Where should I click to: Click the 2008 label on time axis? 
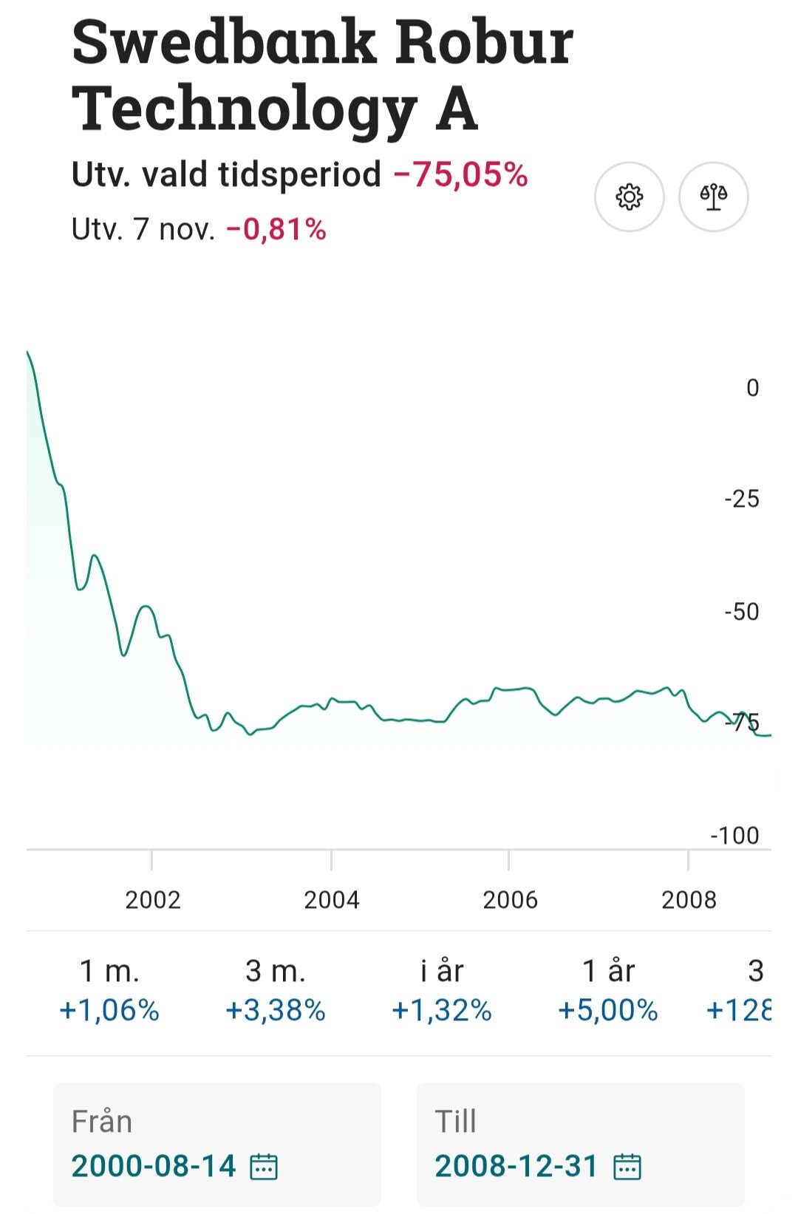click(x=689, y=899)
